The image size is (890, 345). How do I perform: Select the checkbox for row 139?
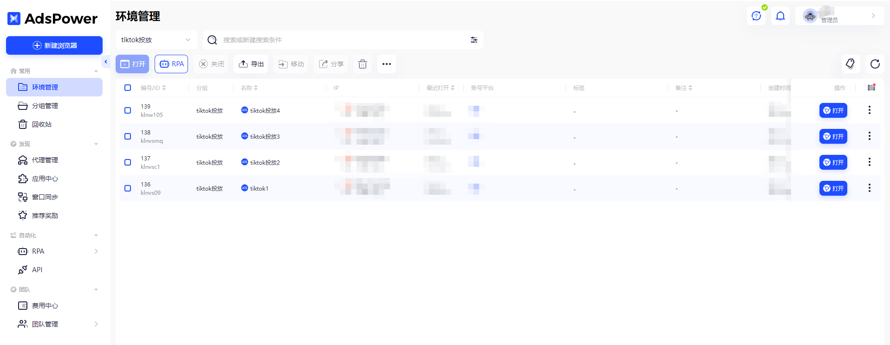click(x=128, y=110)
